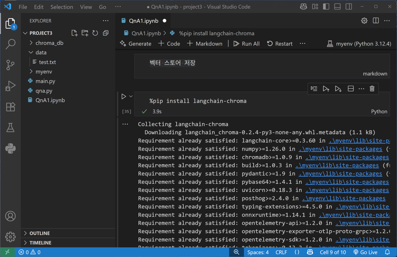Screen dimensions: 397x257
Task: Run the pip install cell
Action: click(123, 96)
